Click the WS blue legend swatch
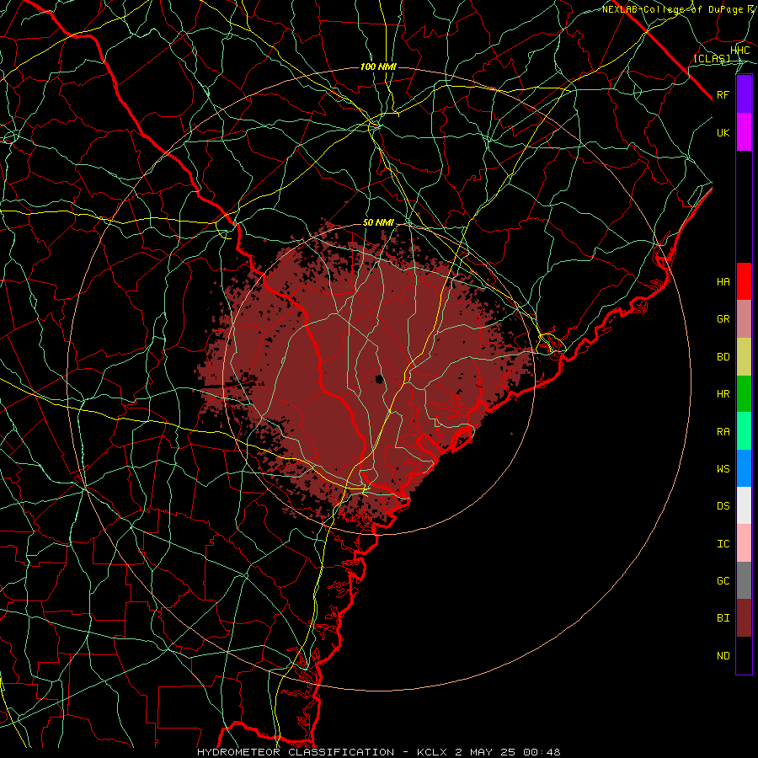The width and height of the screenshot is (758, 758). (x=744, y=468)
